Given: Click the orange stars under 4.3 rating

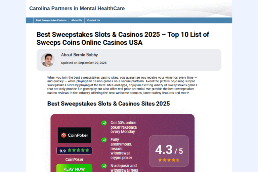Looking at the screenshot, I should tap(169, 160).
